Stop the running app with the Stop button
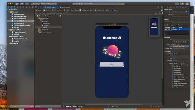 tap(27, 4)
